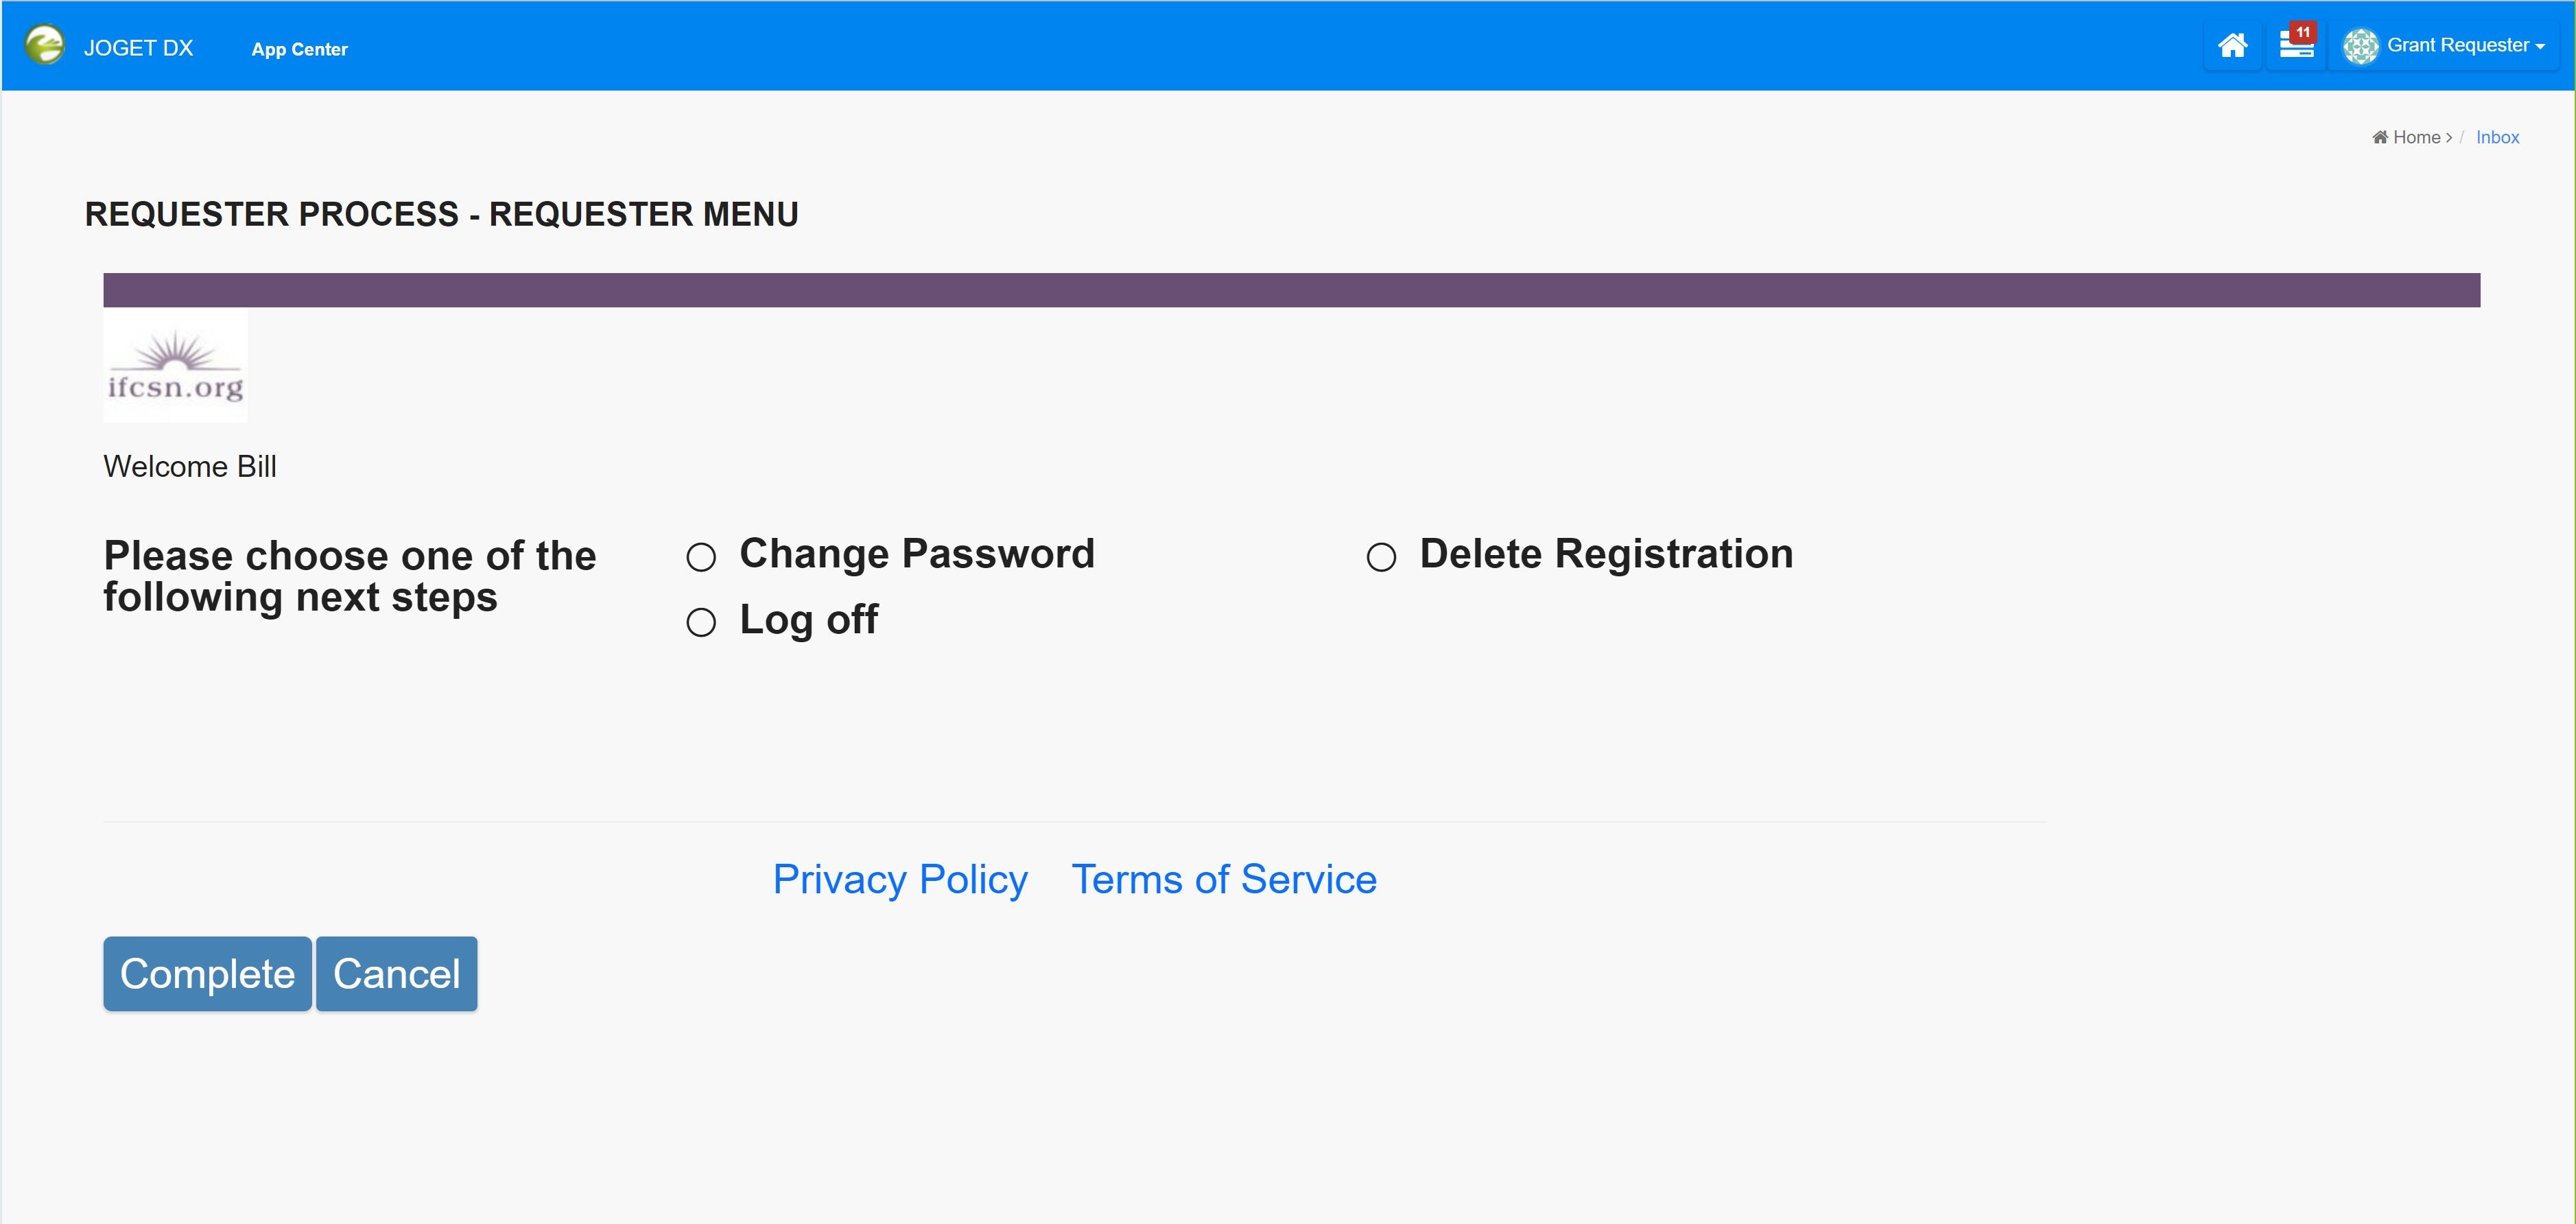Click the JOGET DX brand text
Image resolution: width=2576 pixels, height=1224 pixels.
[138, 48]
